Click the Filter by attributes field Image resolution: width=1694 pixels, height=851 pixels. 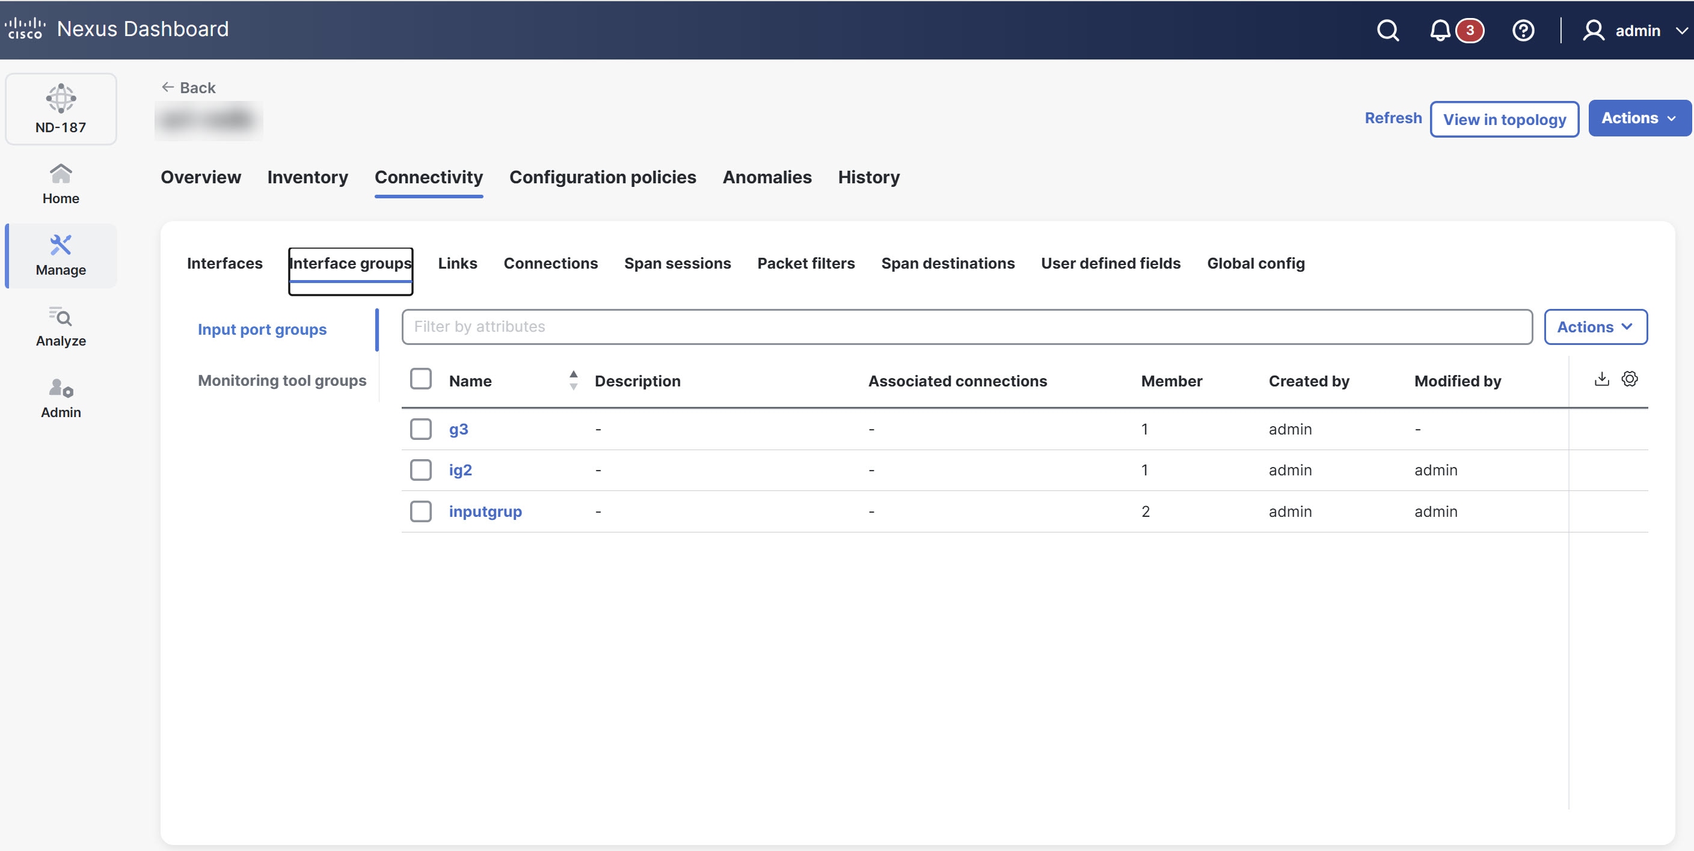967,326
